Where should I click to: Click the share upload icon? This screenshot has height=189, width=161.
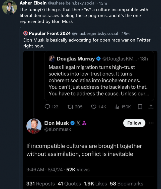tap(151, 107)
